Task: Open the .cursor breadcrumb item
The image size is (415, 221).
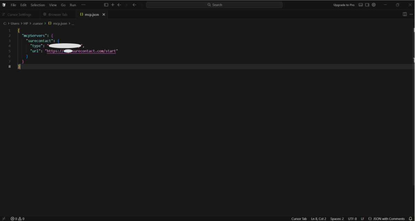Action: 38,23
